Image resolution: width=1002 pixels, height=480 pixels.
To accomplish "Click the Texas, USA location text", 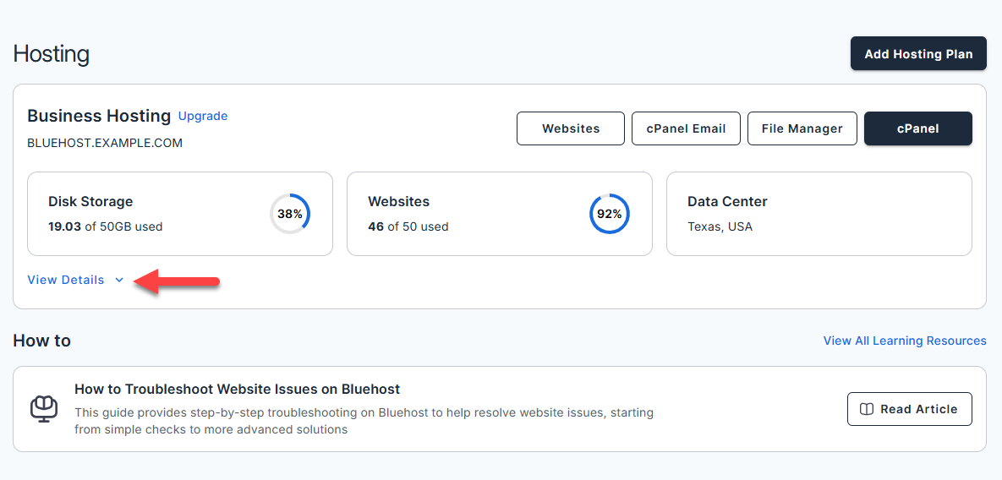I will pyautogui.click(x=720, y=226).
